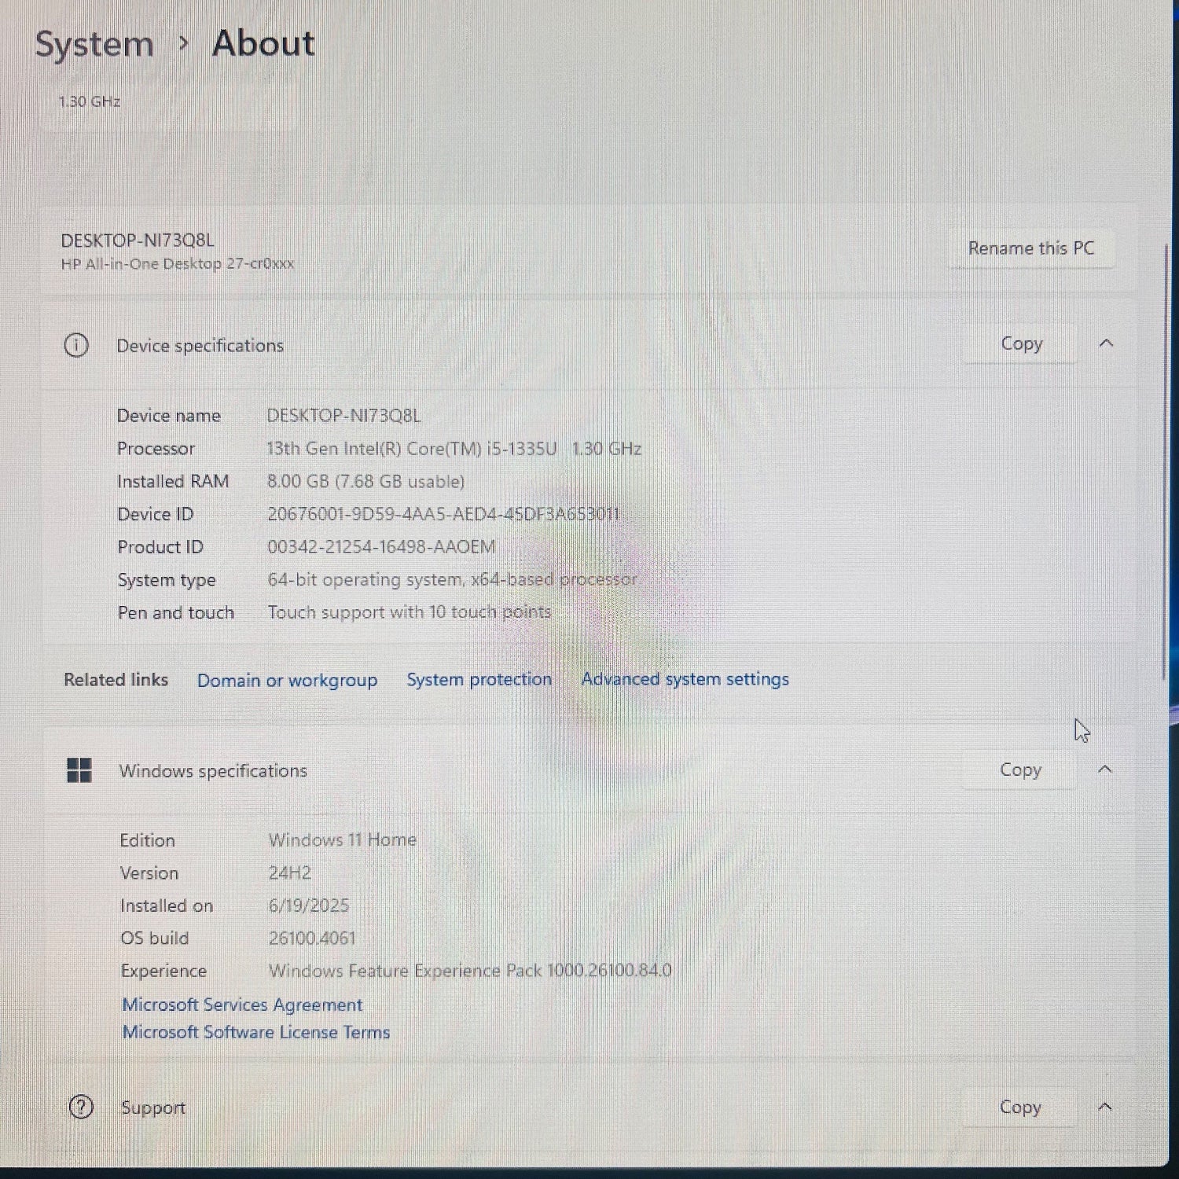Image resolution: width=1179 pixels, height=1179 pixels.
Task: Open Advanced system settings
Action: click(x=685, y=679)
